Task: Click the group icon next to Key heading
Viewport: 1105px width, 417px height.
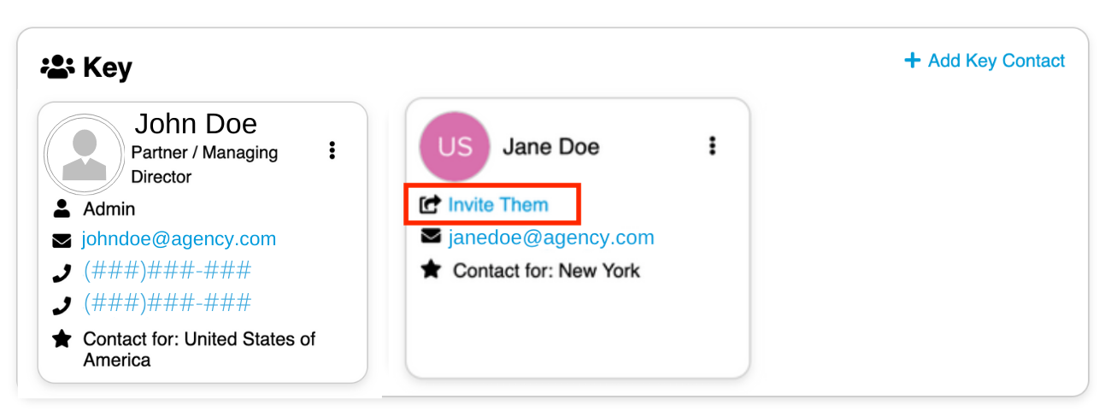Action: [x=58, y=67]
